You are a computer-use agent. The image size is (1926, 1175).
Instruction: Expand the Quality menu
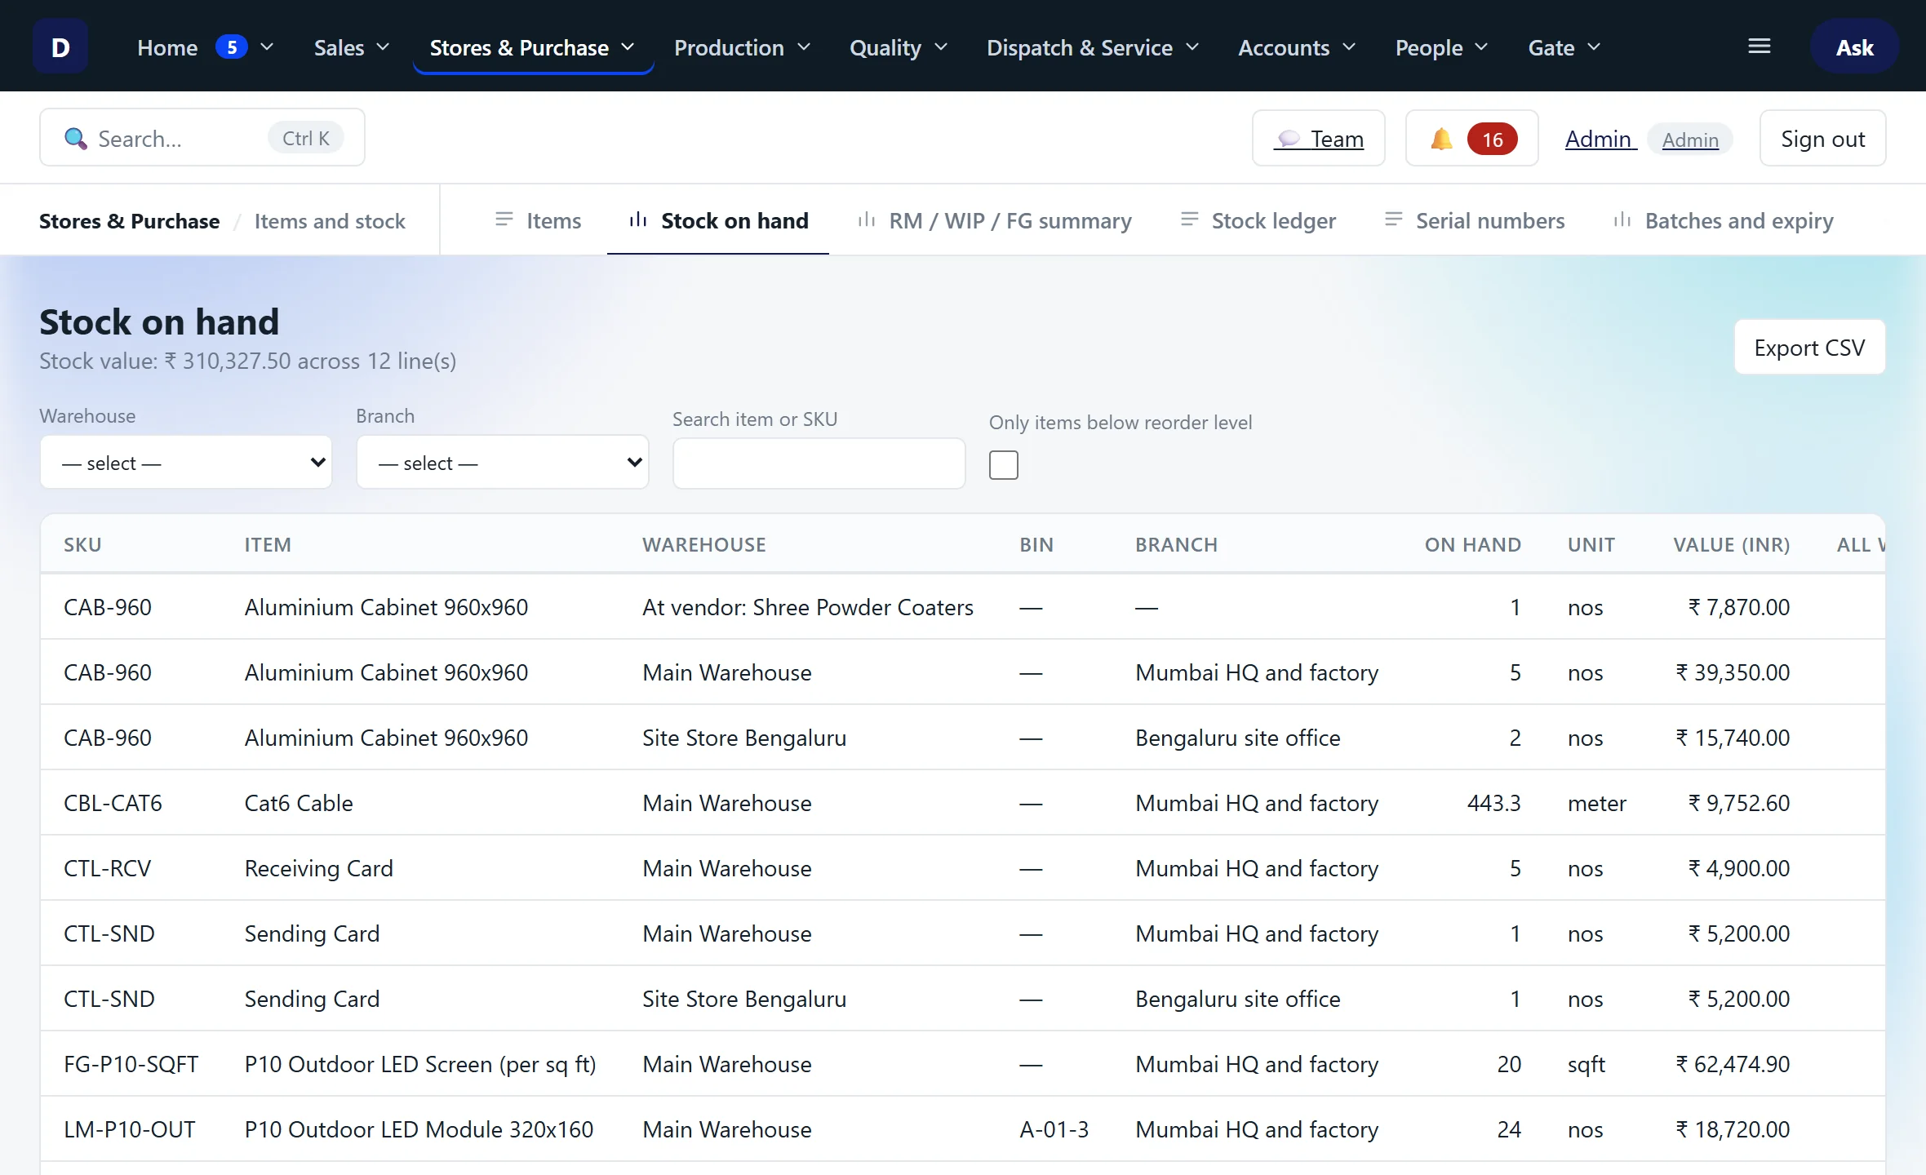point(899,47)
